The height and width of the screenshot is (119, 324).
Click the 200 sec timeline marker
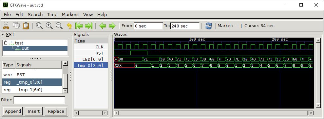280,39
